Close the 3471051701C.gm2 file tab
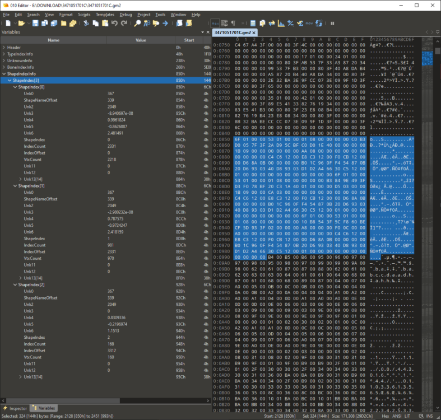Image resolution: width=441 pixels, height=420 pixels. (x=253, y=33)
